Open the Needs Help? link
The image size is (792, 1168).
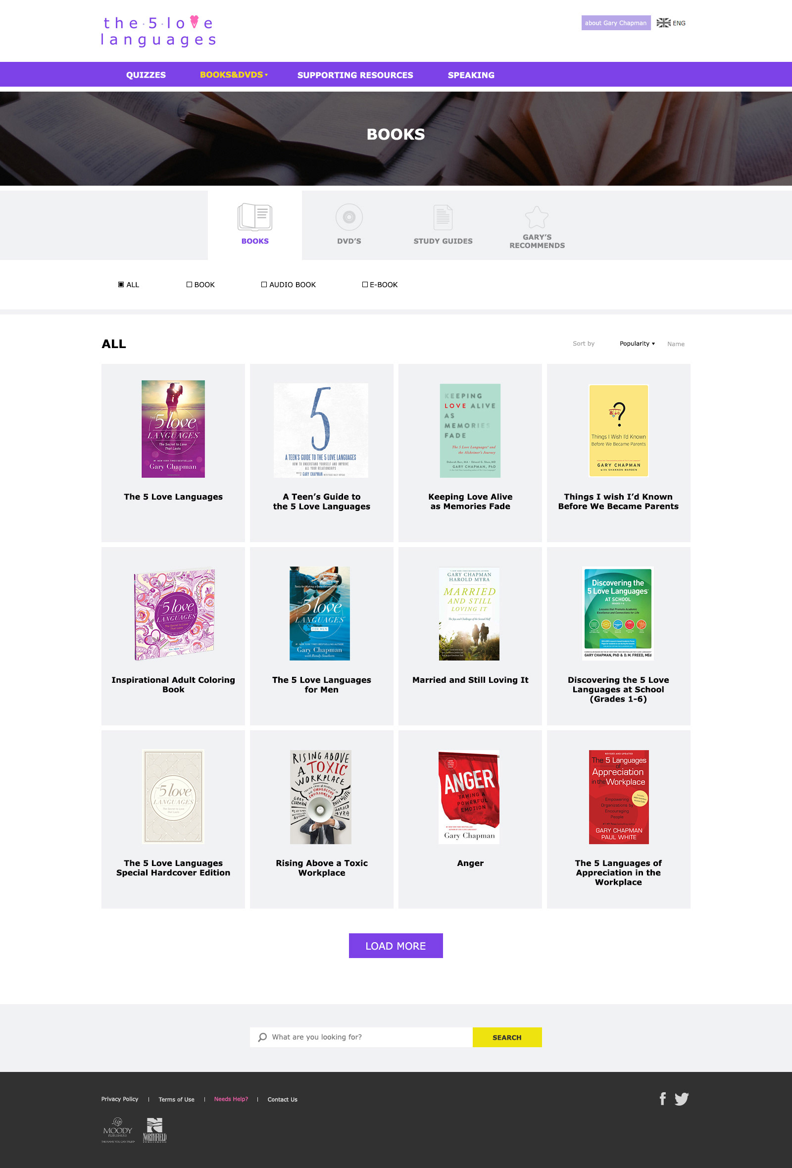[x=231, y=1099]
